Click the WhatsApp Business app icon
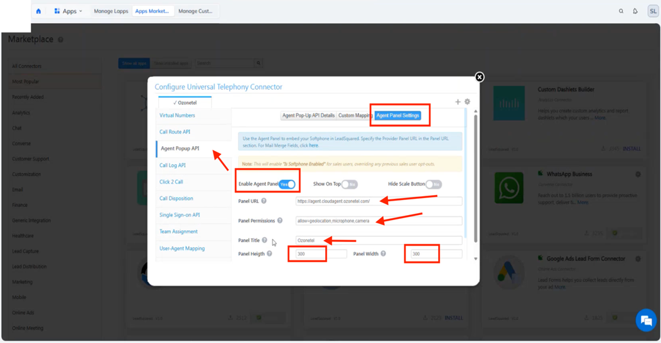The height and width of the screenshot is (343, 661). click(x=509, y=187)
